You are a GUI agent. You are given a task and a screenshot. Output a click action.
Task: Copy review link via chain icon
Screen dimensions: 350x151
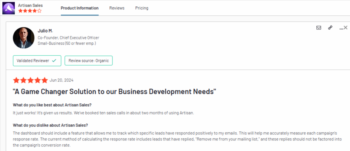330,27
